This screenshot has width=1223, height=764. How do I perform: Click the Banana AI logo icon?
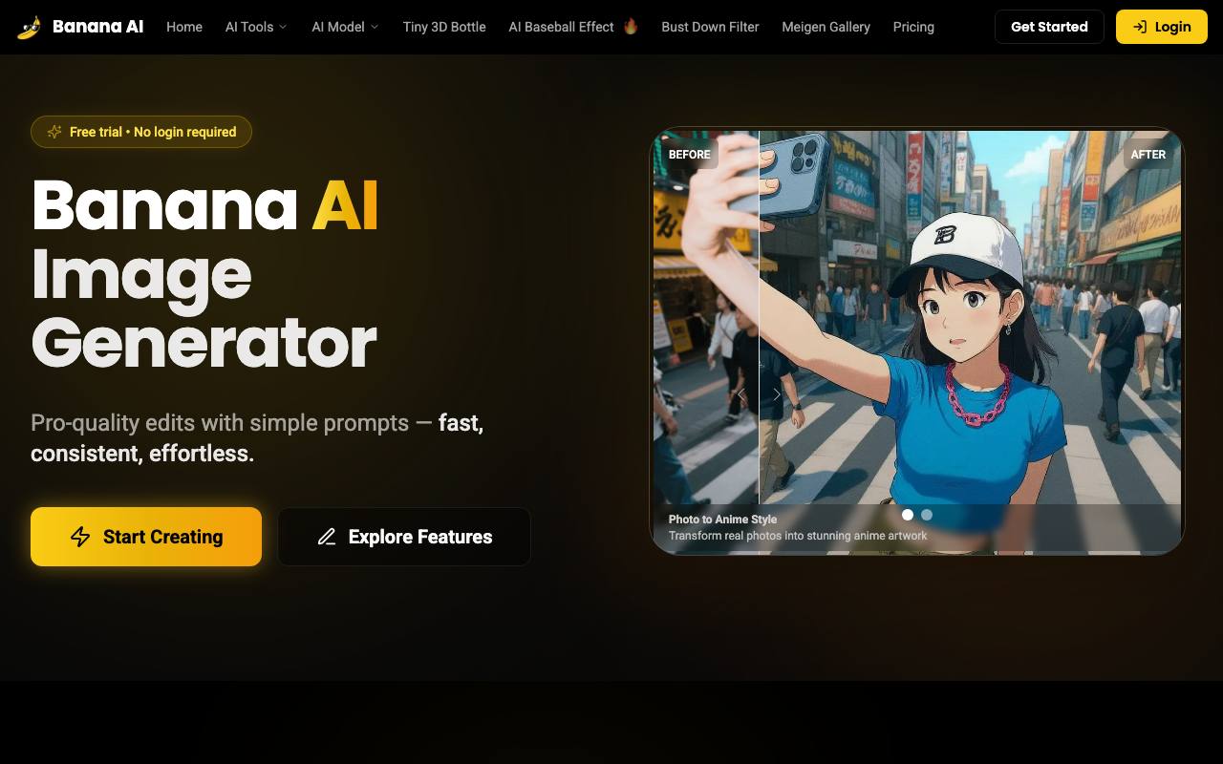30,27
